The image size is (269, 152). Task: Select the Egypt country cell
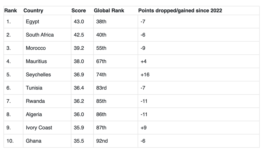pyautogui.click(x=33, y=22)
